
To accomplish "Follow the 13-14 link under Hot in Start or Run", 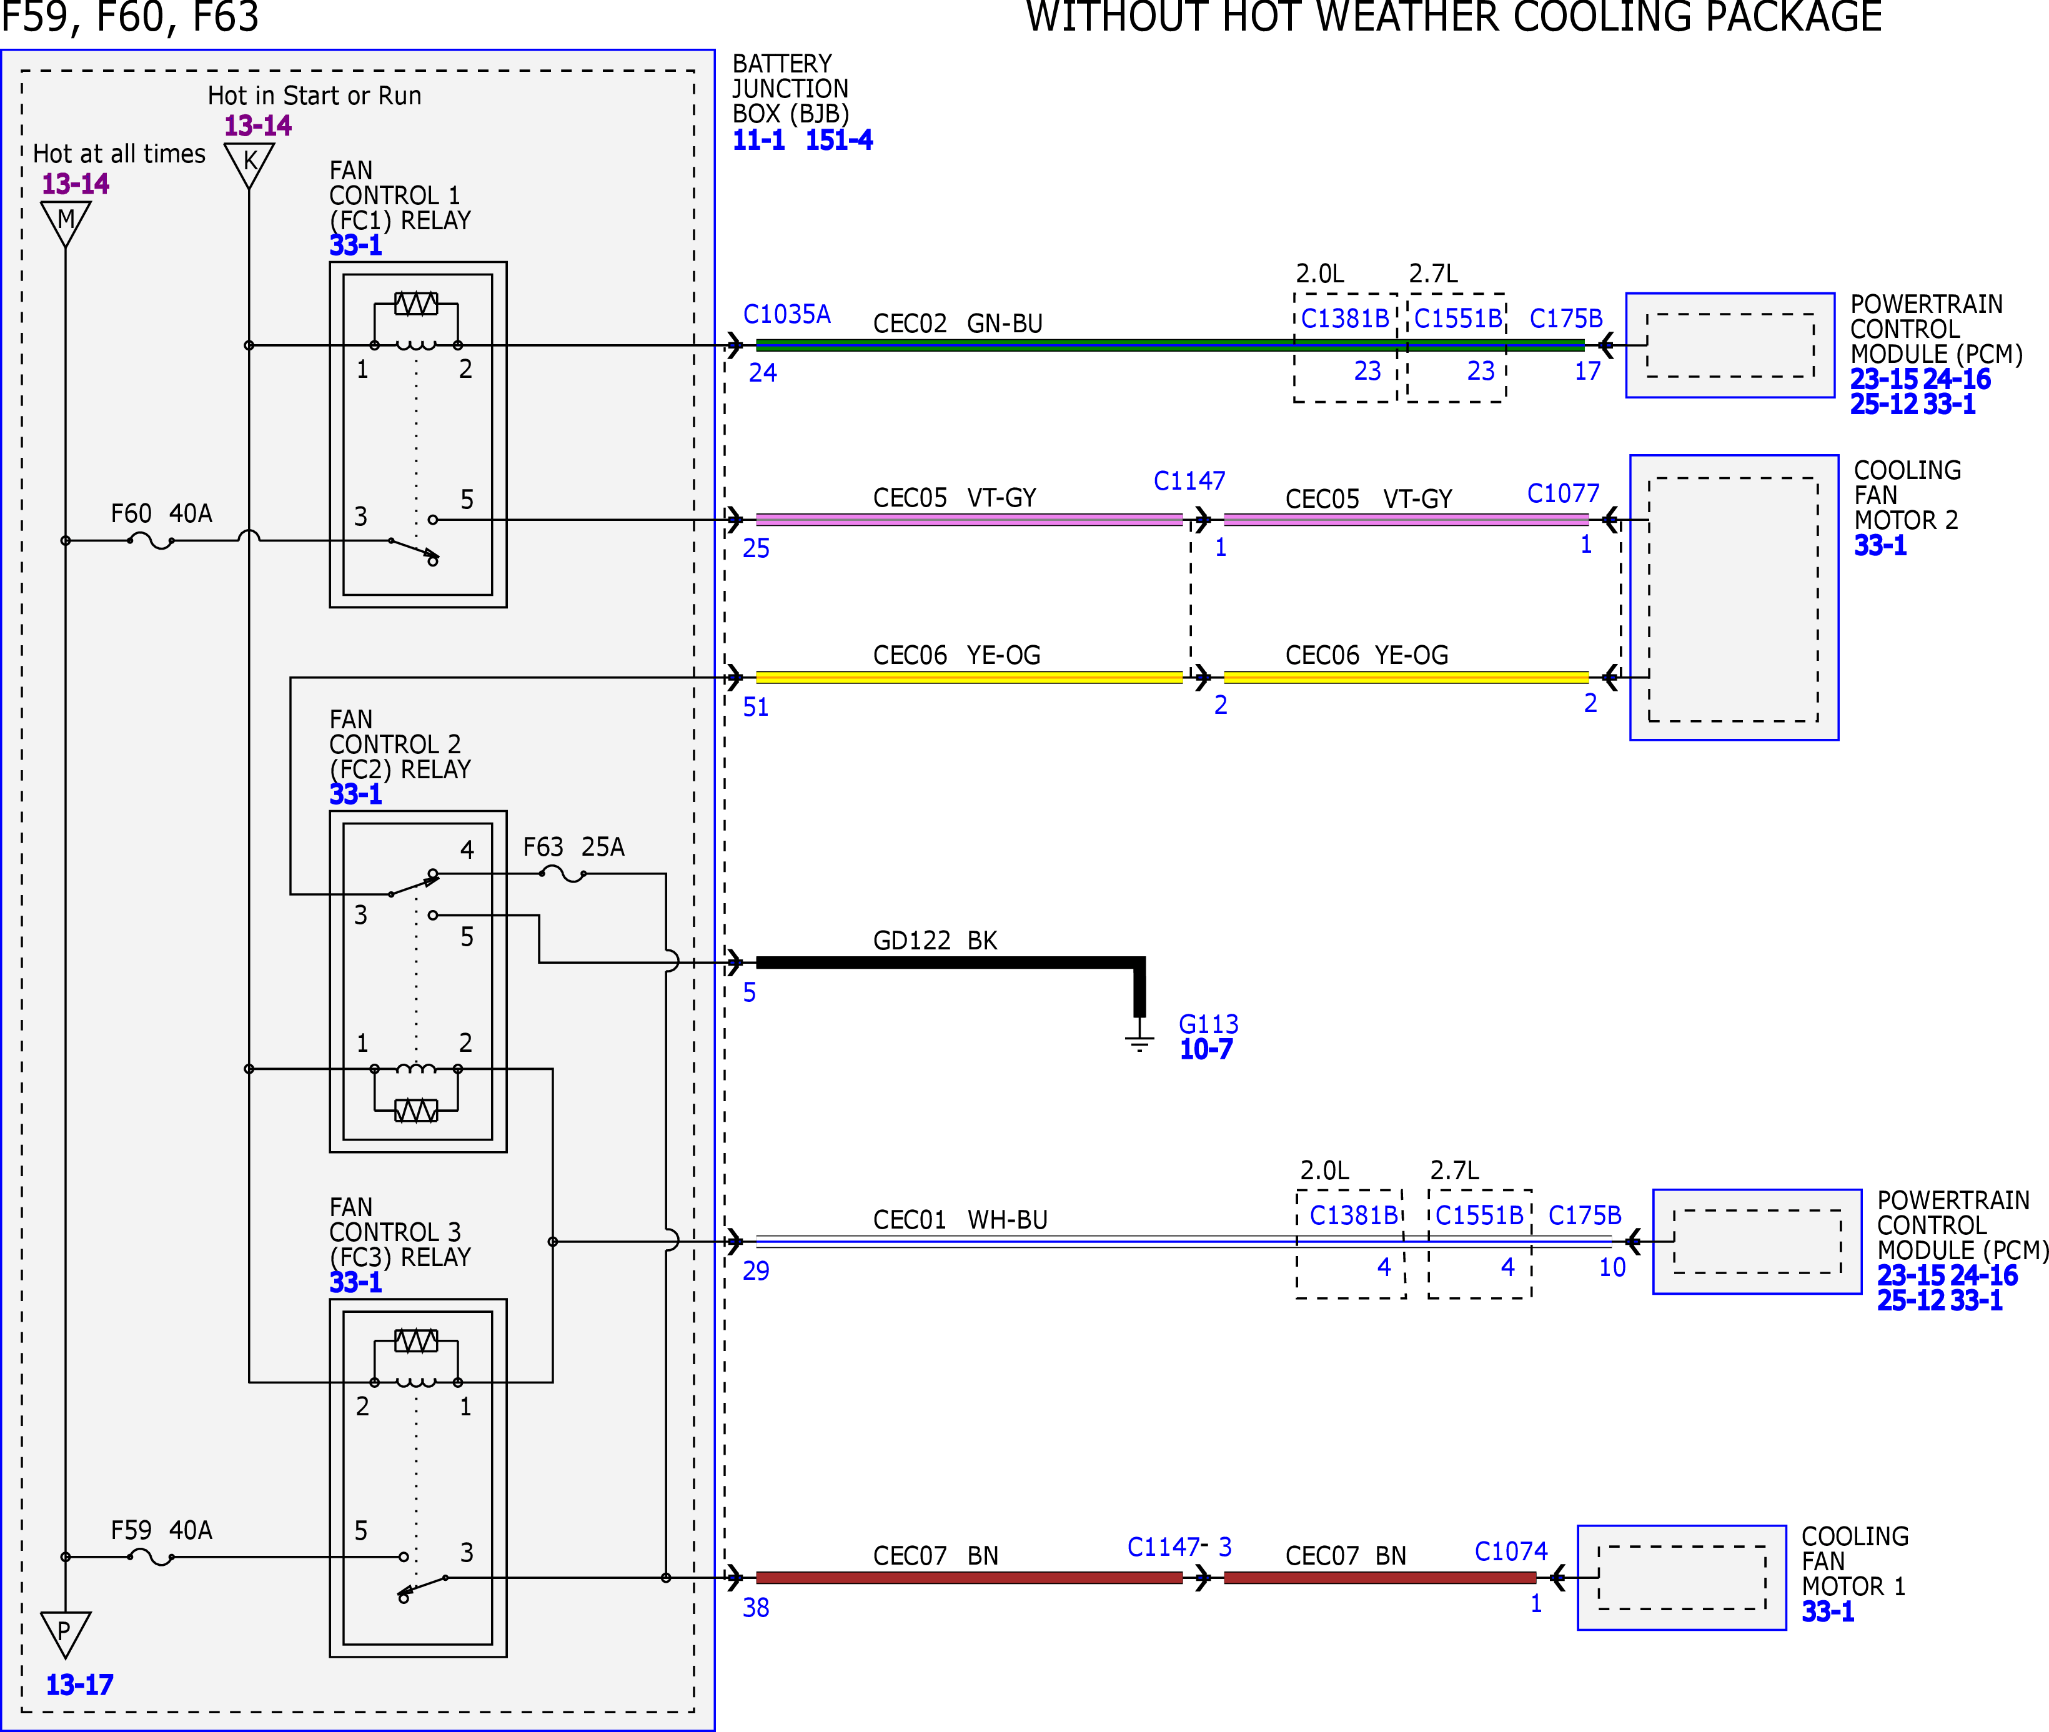I will [257, 126].
